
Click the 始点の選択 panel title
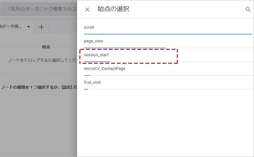click(113, 9)
